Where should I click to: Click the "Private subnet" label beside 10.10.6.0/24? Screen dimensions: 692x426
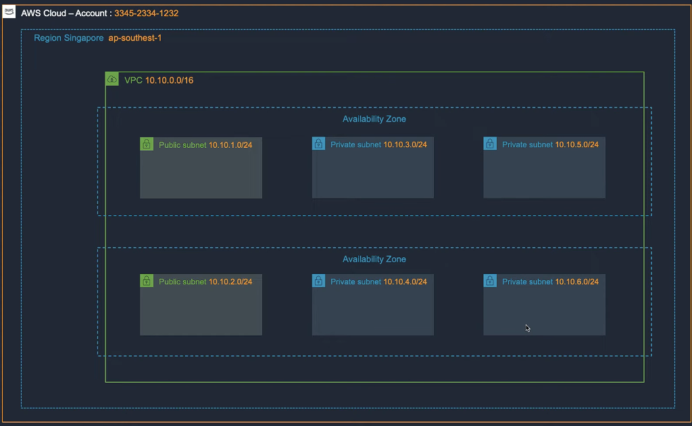527,282
